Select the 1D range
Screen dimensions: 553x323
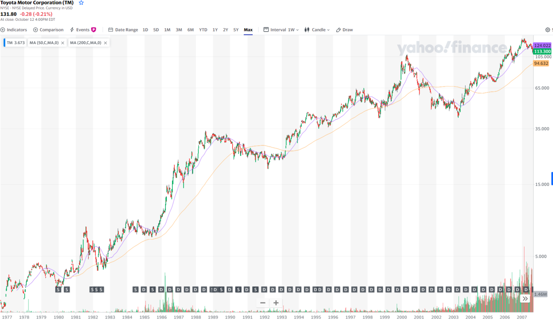pos(145,30)
